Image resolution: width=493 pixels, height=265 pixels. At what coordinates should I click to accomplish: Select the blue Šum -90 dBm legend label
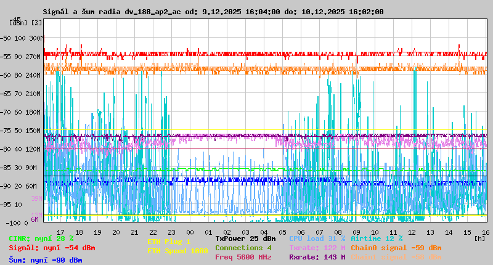(46, 260)
